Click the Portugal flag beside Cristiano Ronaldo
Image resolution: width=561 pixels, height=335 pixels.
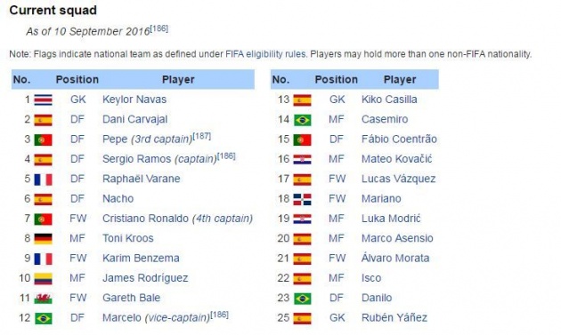coord(43,219)
